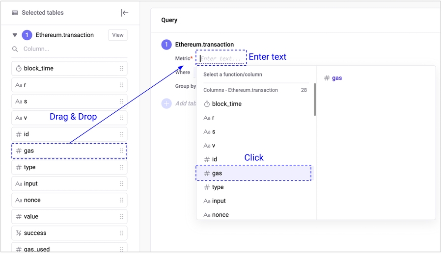Click the View button for Ethereum.transaction
Viewport: 442px width, 254px height.
tap(118, 35)
